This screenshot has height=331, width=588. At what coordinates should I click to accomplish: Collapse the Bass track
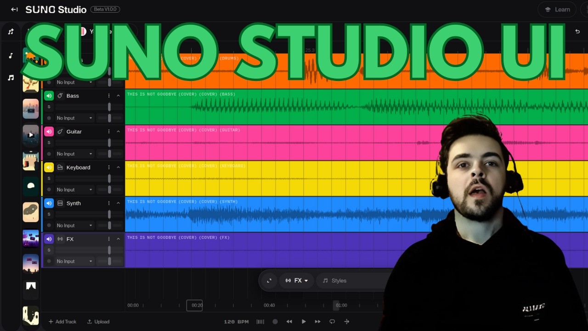[x=118, y=96]
